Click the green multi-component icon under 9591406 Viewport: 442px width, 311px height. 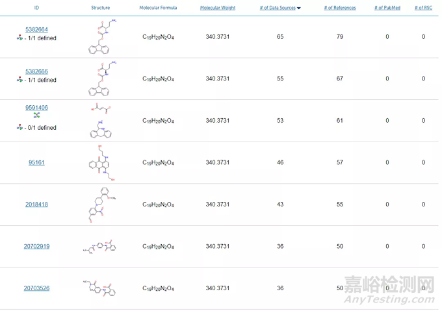tap(36, 116)
